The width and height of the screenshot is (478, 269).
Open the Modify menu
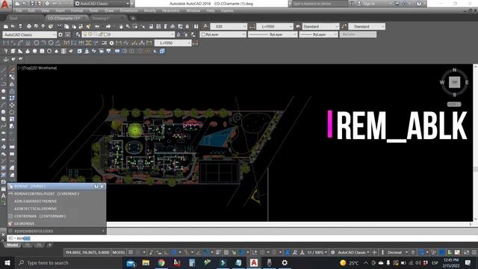pos(149,10)
